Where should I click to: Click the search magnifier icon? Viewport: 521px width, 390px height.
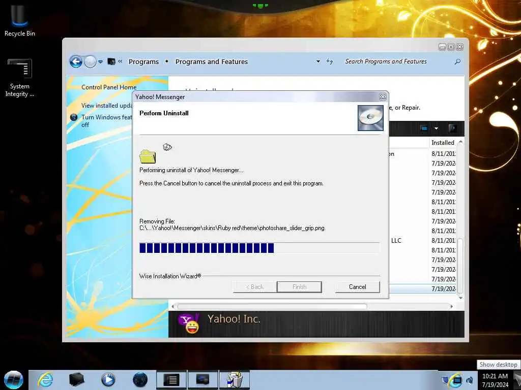(x=457, y=61)
